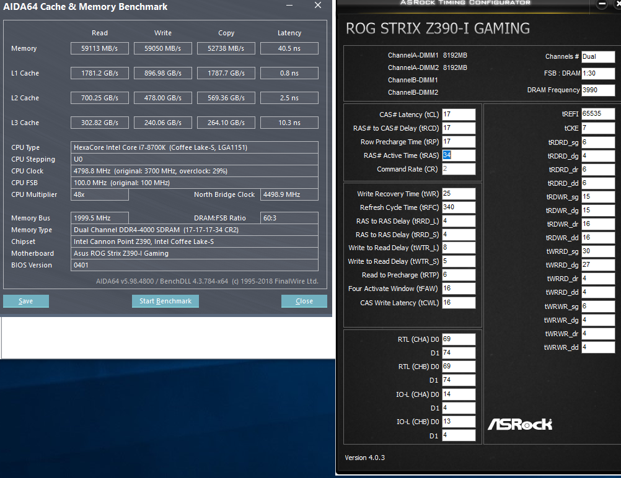621x478 pixels.
Task: Click the tWRRD_dg field showing 27
Action: [x=598, y=265]
